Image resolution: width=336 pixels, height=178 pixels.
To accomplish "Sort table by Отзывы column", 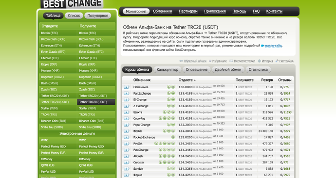I will click(x=284, y=80).
